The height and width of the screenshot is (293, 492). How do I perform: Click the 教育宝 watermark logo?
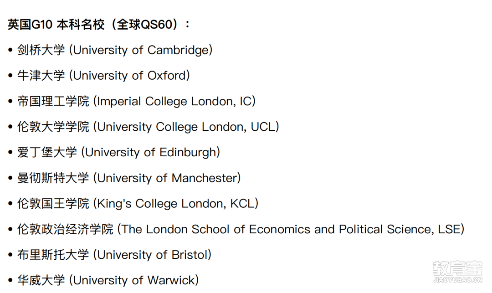457,268
